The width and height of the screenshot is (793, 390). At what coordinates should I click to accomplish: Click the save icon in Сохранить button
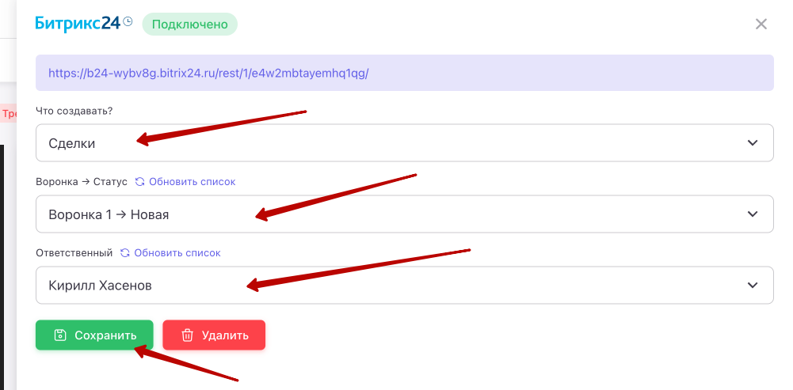point(59,335)
